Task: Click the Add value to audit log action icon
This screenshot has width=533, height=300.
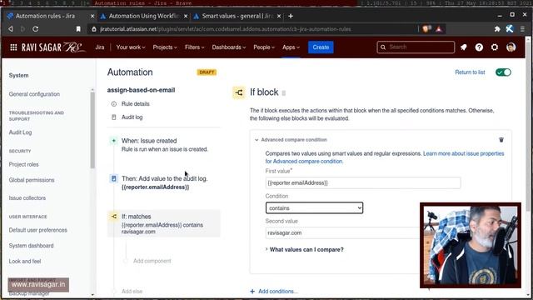Action: (x=113, y=178)
